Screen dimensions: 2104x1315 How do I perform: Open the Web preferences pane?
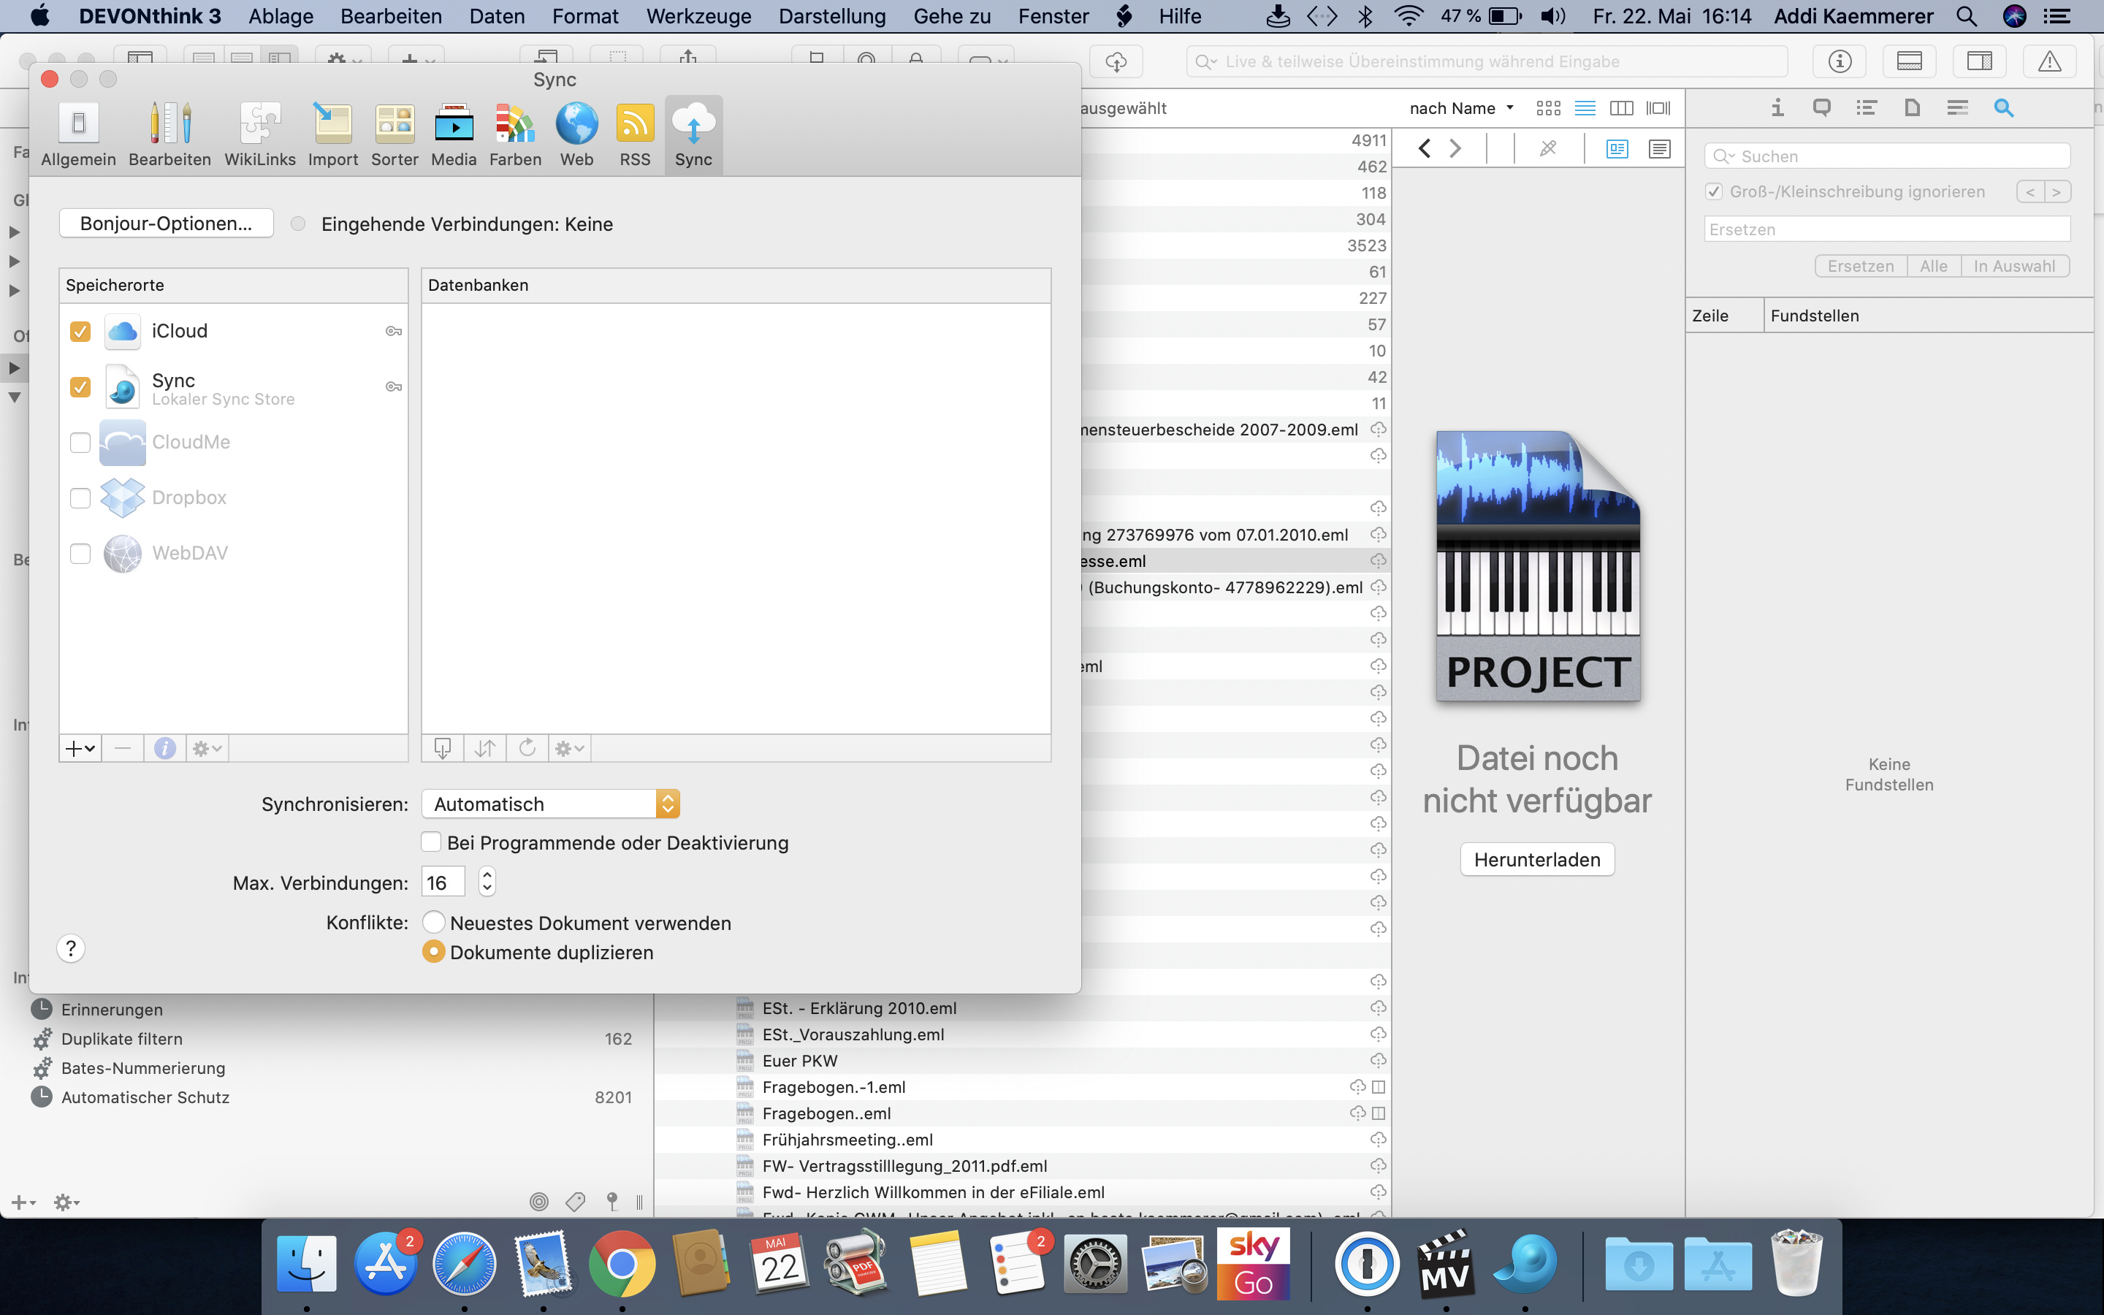pos(576,135)
